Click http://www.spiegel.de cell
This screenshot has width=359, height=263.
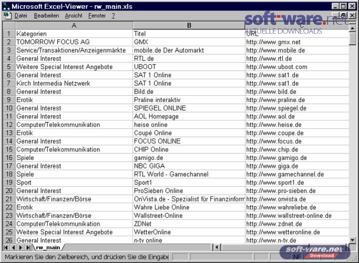pos(297,108)
